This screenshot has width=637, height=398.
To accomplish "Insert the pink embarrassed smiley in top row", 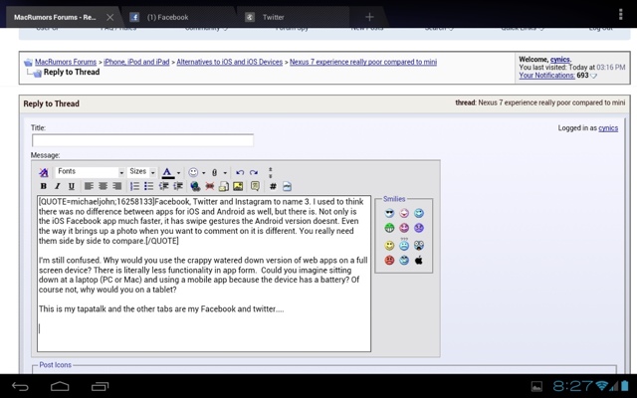I will click(x=404, y=213).
